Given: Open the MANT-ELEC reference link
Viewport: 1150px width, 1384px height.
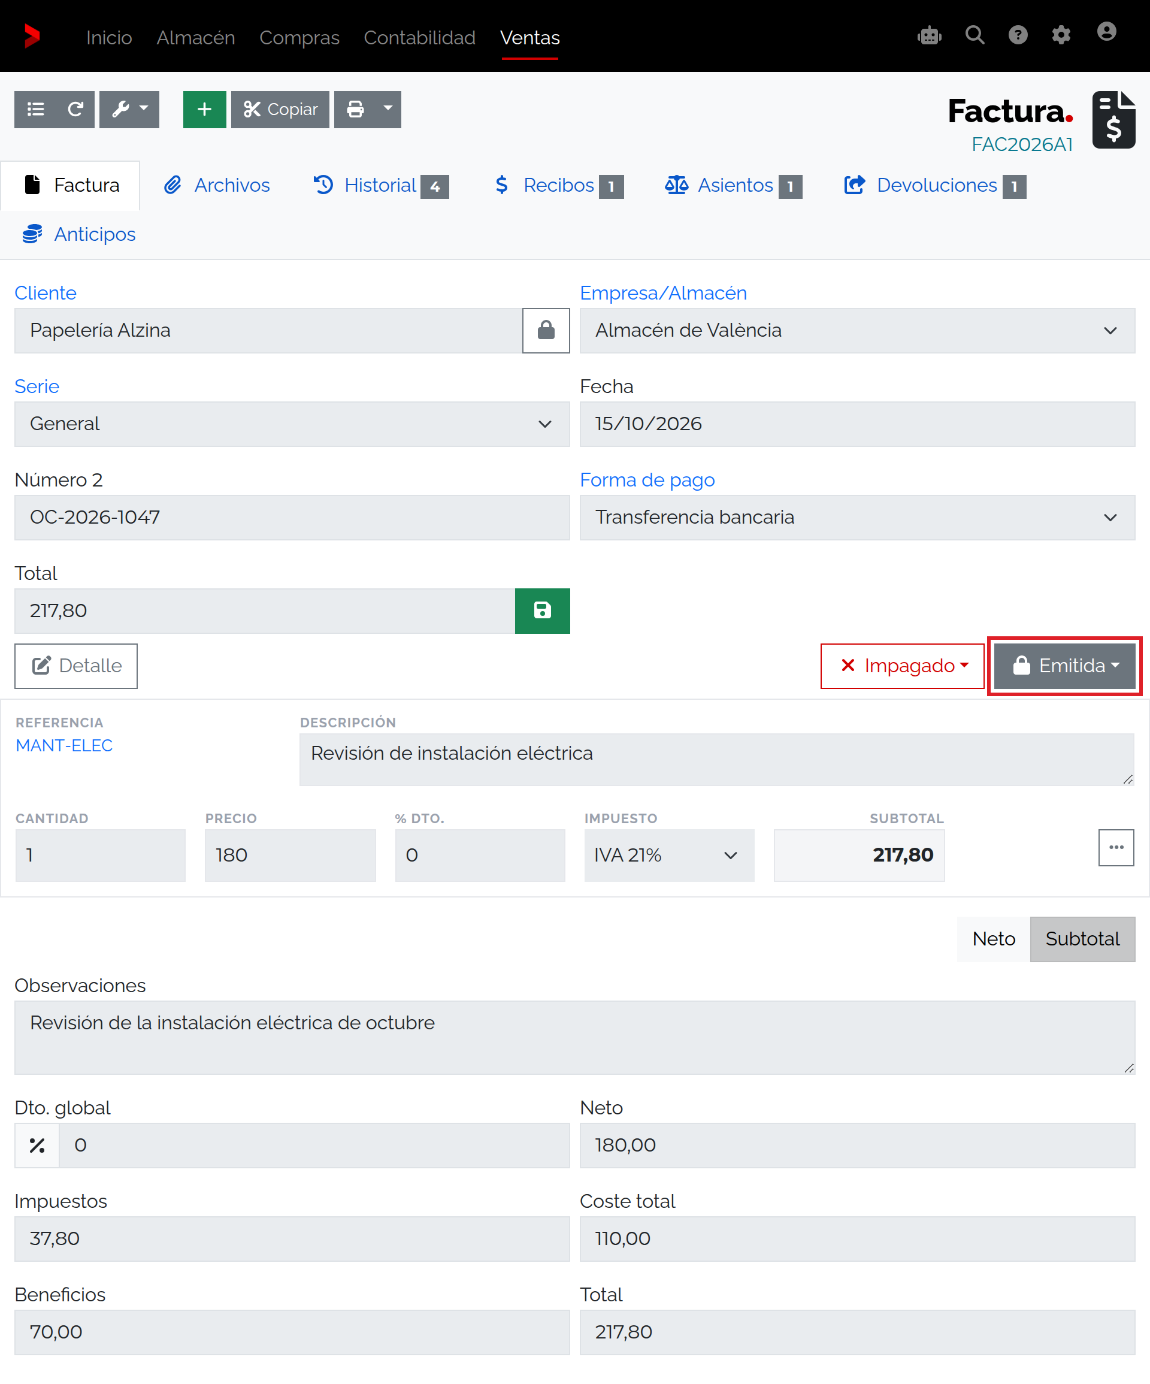Looking at the screenshot, I should pos(64,745).
